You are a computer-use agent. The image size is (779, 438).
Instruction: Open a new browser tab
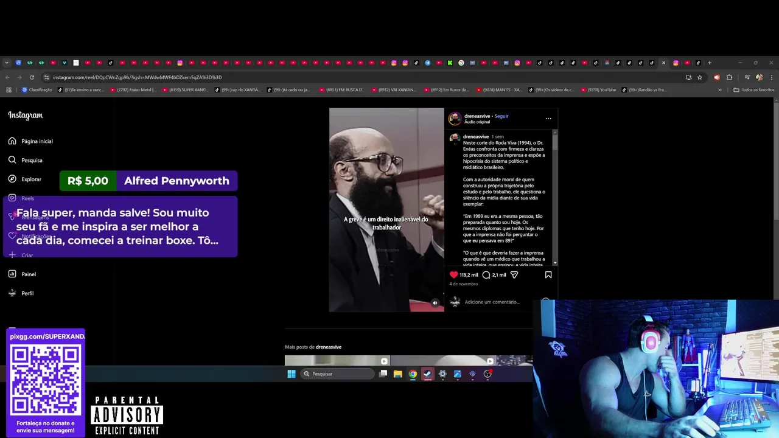pos(710,63)
